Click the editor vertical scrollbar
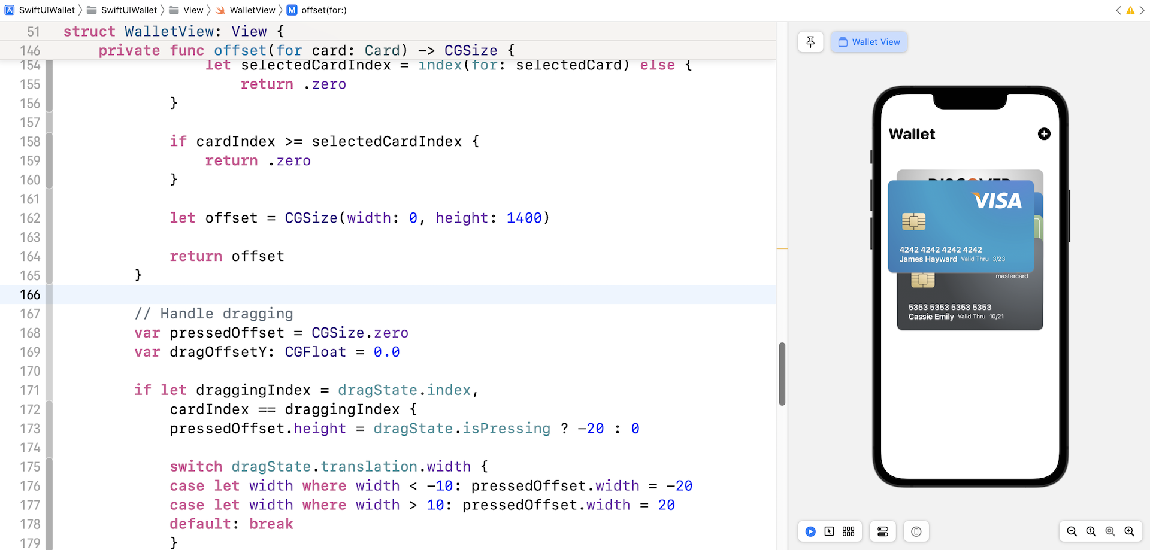Screen dimensions: 1150x550 coord(782,374)
